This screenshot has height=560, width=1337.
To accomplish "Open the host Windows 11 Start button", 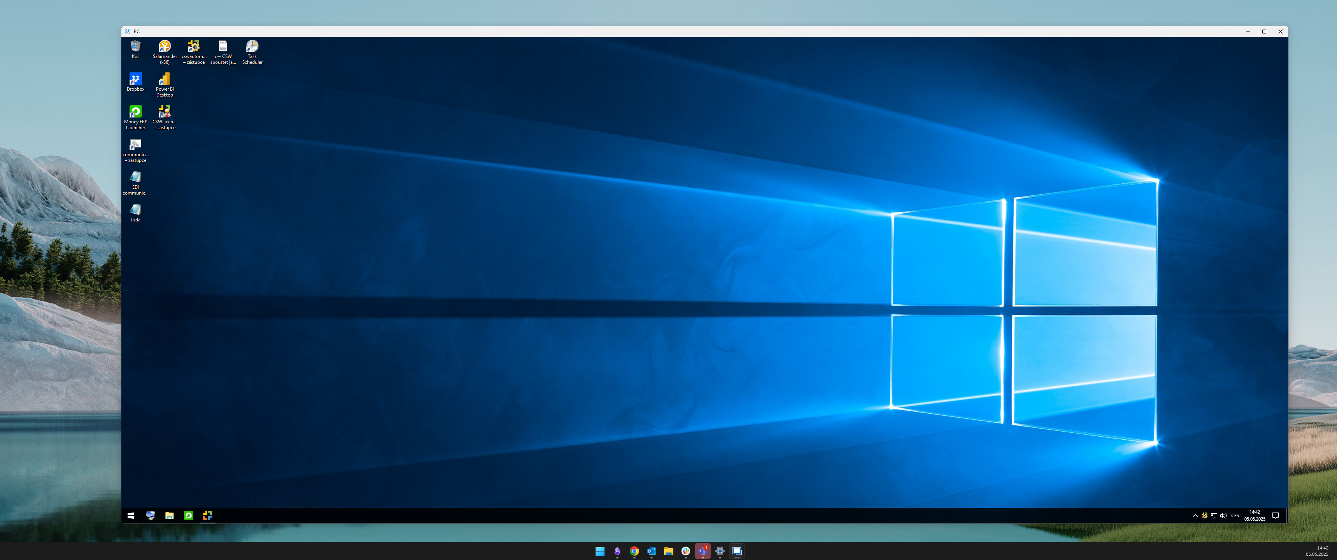I will pos(600,551).
